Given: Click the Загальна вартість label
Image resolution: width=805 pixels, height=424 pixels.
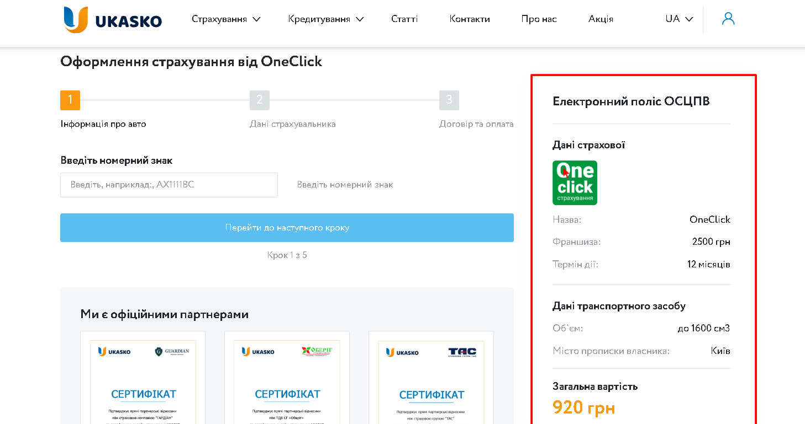Looking at the screenshot, I should tap(595, 387).
